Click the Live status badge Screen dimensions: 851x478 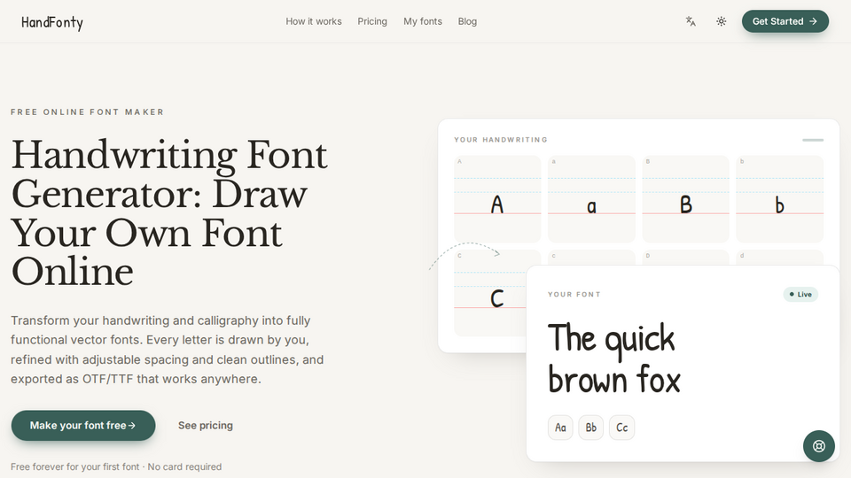click(800, 294)
